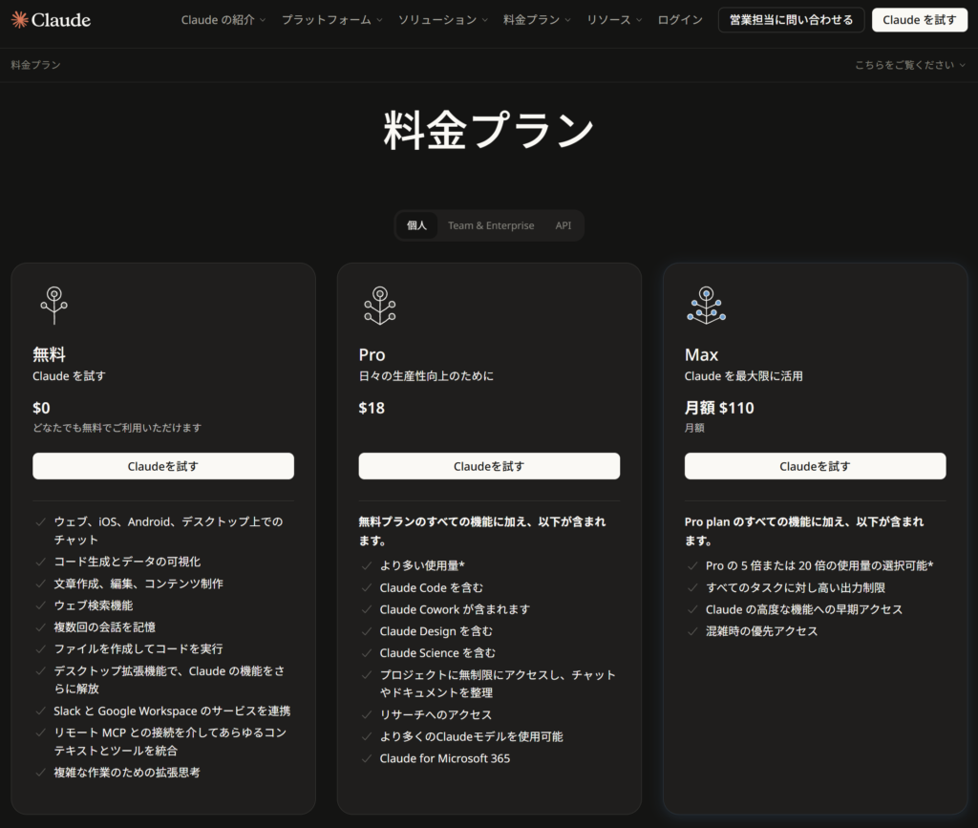Click the Pro plan branching icon
This screenshot has width=978, height=828.
click(380, 306)
